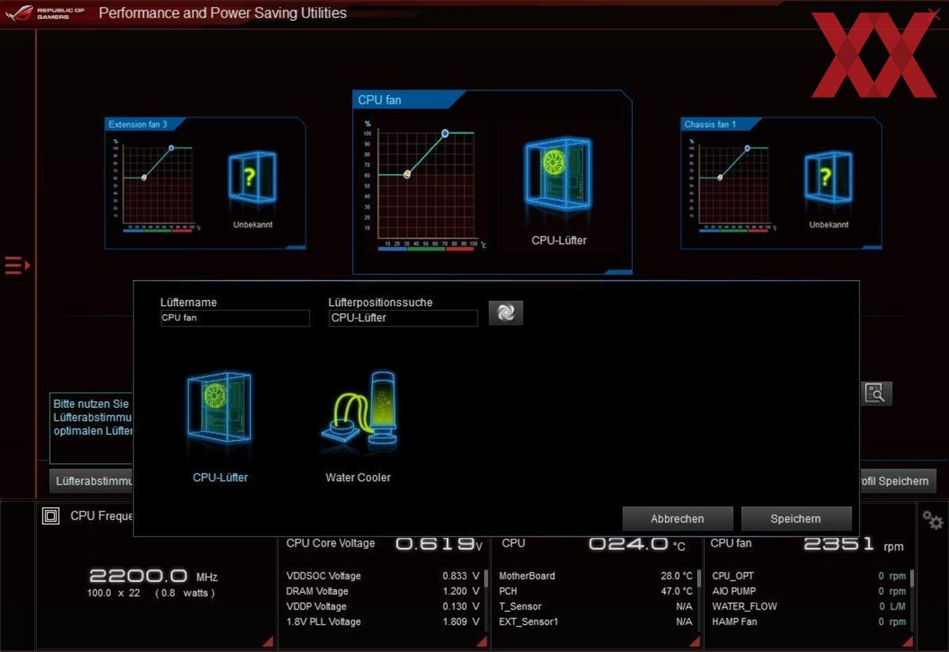Image resolution: width=949 pixels, height=652 pixels.
Task: Click the Profil Speichern button
Action: click(897, 481)
